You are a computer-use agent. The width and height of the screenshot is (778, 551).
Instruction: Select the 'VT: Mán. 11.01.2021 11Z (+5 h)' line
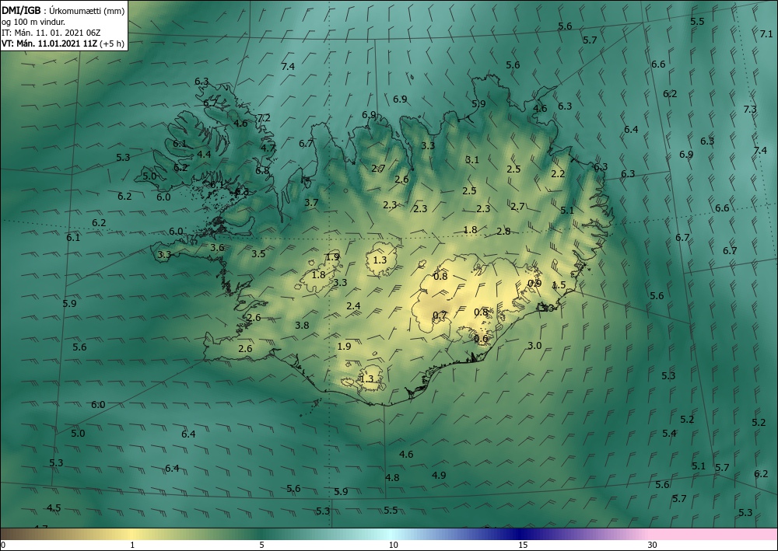point(62,44)
